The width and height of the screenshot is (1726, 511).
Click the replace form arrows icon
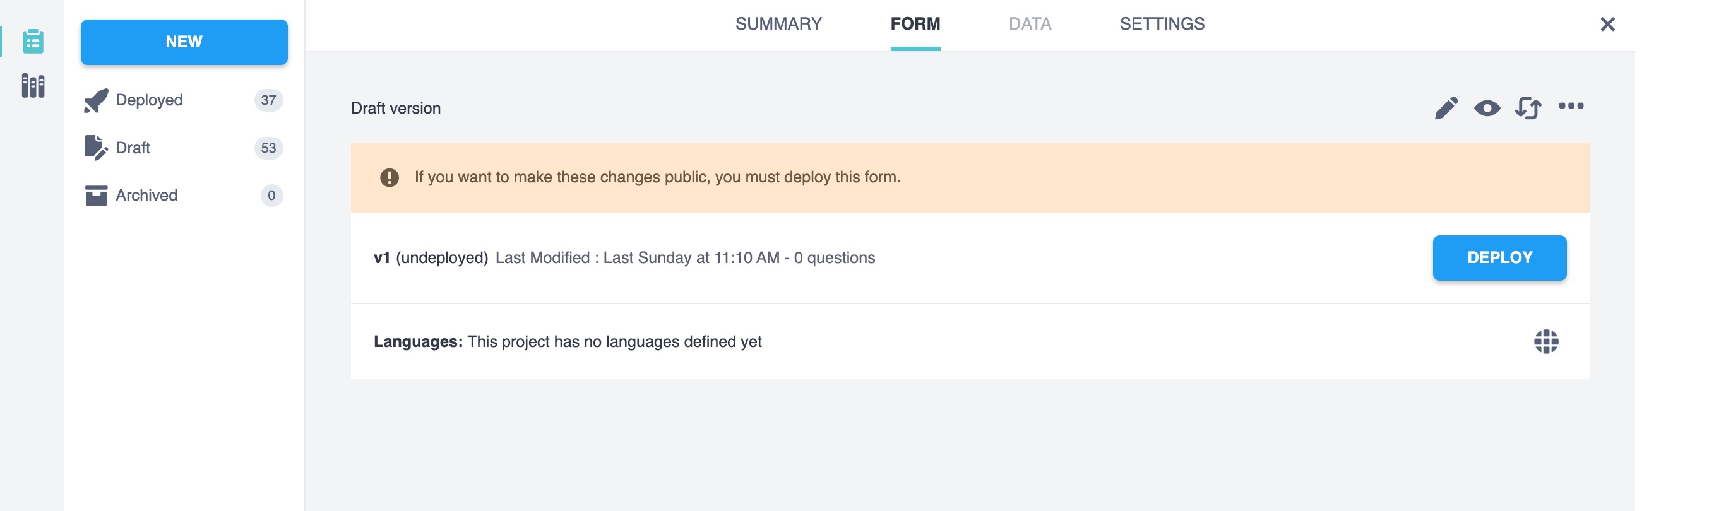(x=1528, y=108)
